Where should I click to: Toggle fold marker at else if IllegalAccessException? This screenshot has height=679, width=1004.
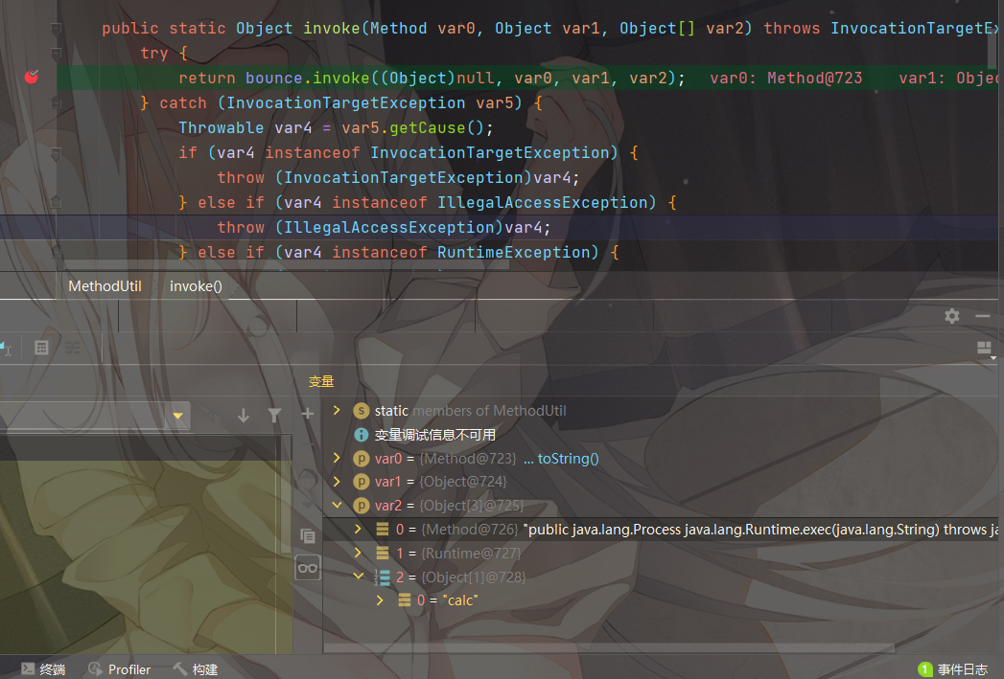(x=57, y=202)
